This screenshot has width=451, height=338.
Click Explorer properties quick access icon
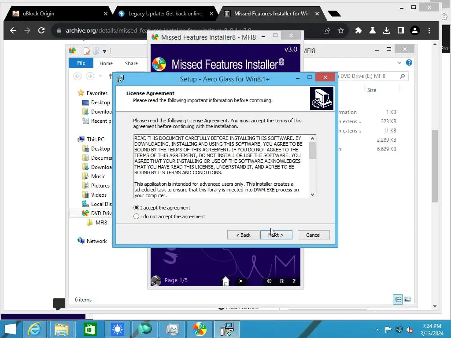pyautogui.click(x=87, y=51)
